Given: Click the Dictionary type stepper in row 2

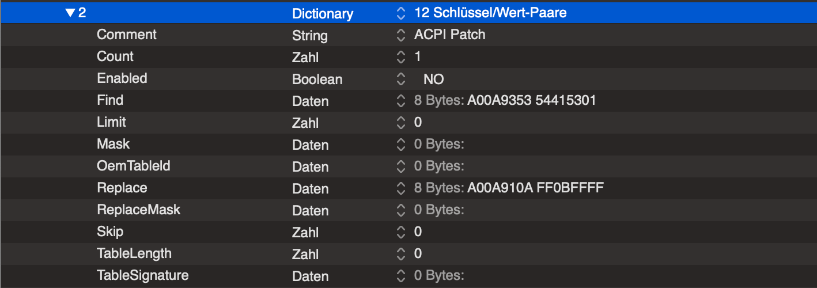Looking at the screenshot, I should (401, 13).
